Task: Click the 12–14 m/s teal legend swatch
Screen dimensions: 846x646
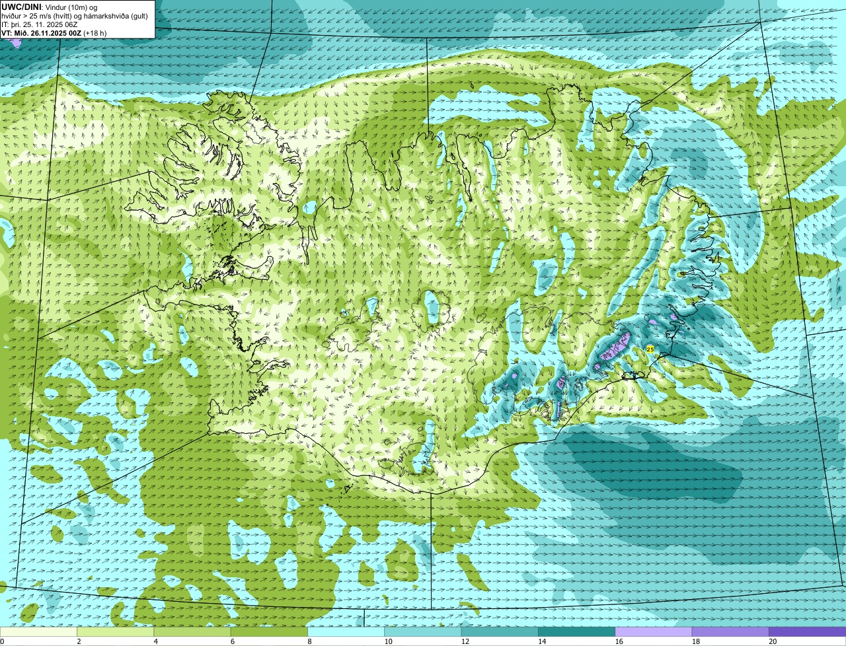Action: 500,631
